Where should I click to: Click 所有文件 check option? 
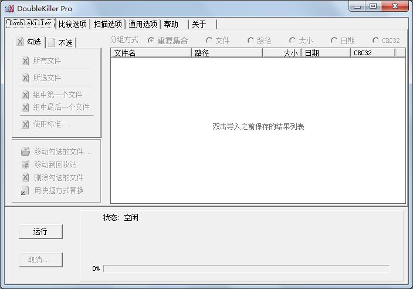tap(42, 61)
